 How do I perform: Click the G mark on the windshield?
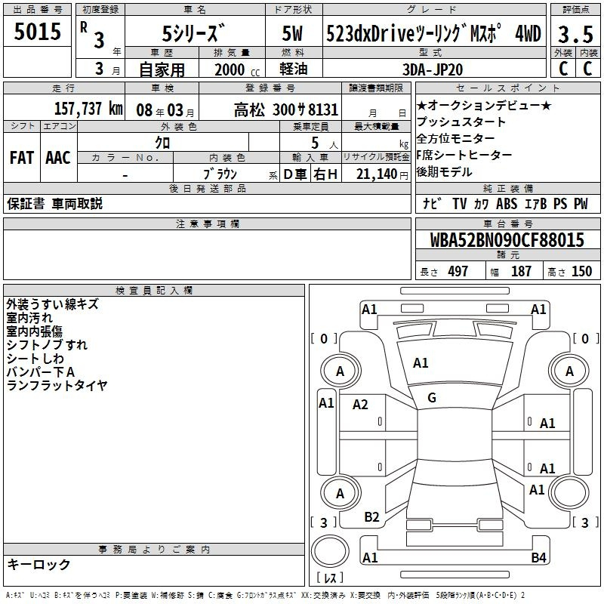click(432, 398)
